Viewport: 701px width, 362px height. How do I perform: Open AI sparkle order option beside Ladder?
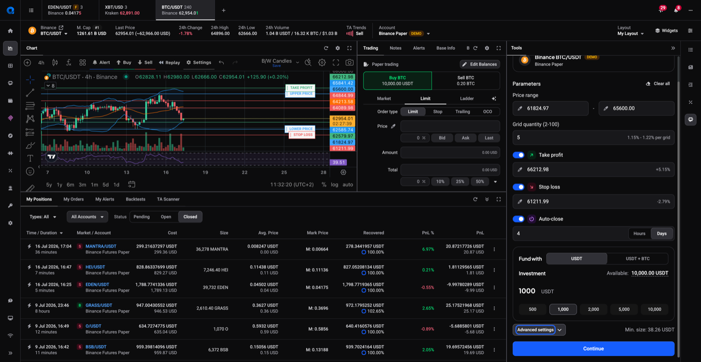pos(494,98)
